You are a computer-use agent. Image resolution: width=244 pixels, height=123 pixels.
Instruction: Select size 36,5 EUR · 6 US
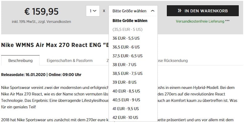coord(126,47)
